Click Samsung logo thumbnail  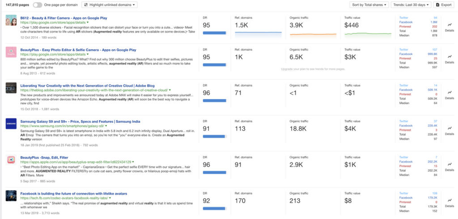tap(11, 124)
